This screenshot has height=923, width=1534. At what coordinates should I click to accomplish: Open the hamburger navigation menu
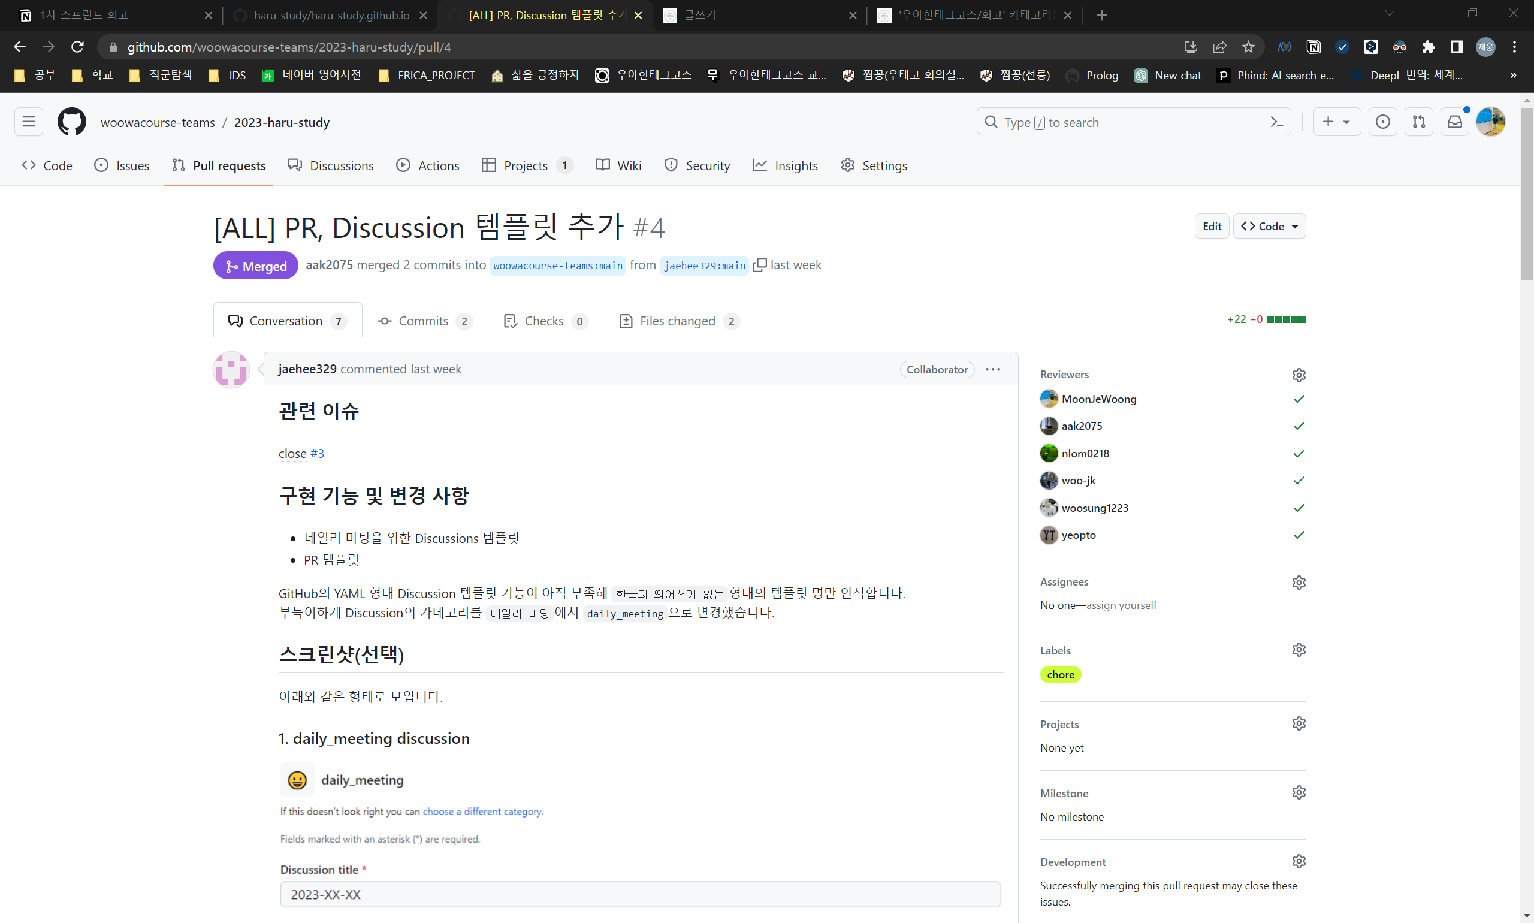(x=29, y=122)
